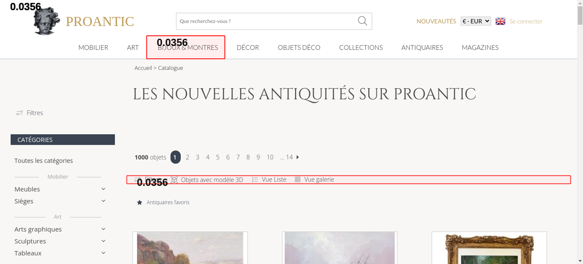The height and width of the screenshot is (264, 583).
Task: Click the UK flag language icon
Action: click(500, 21)
